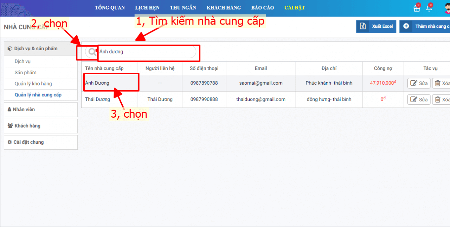The height and width of the screenshot is (227, 450).
Task: Open the TỔNG QUAN menu
Action: pos(110,8)
